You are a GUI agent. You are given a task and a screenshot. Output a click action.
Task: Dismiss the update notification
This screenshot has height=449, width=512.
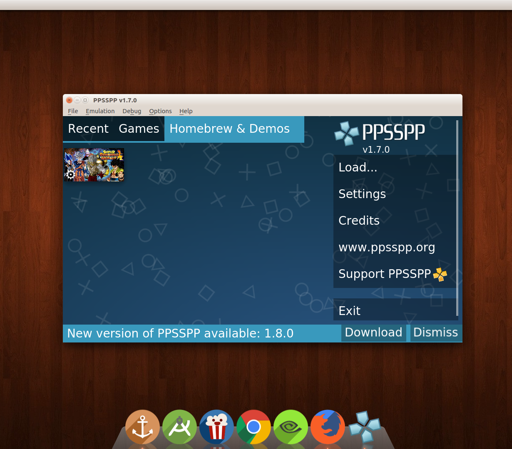pyautogui.click(x=435, y=332)
